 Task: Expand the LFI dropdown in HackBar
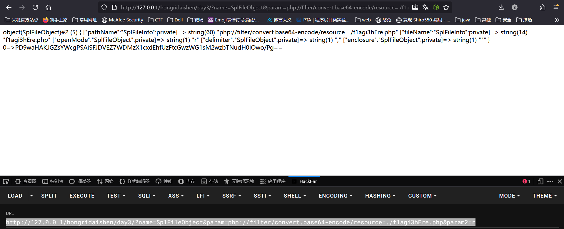click(203, 196)
